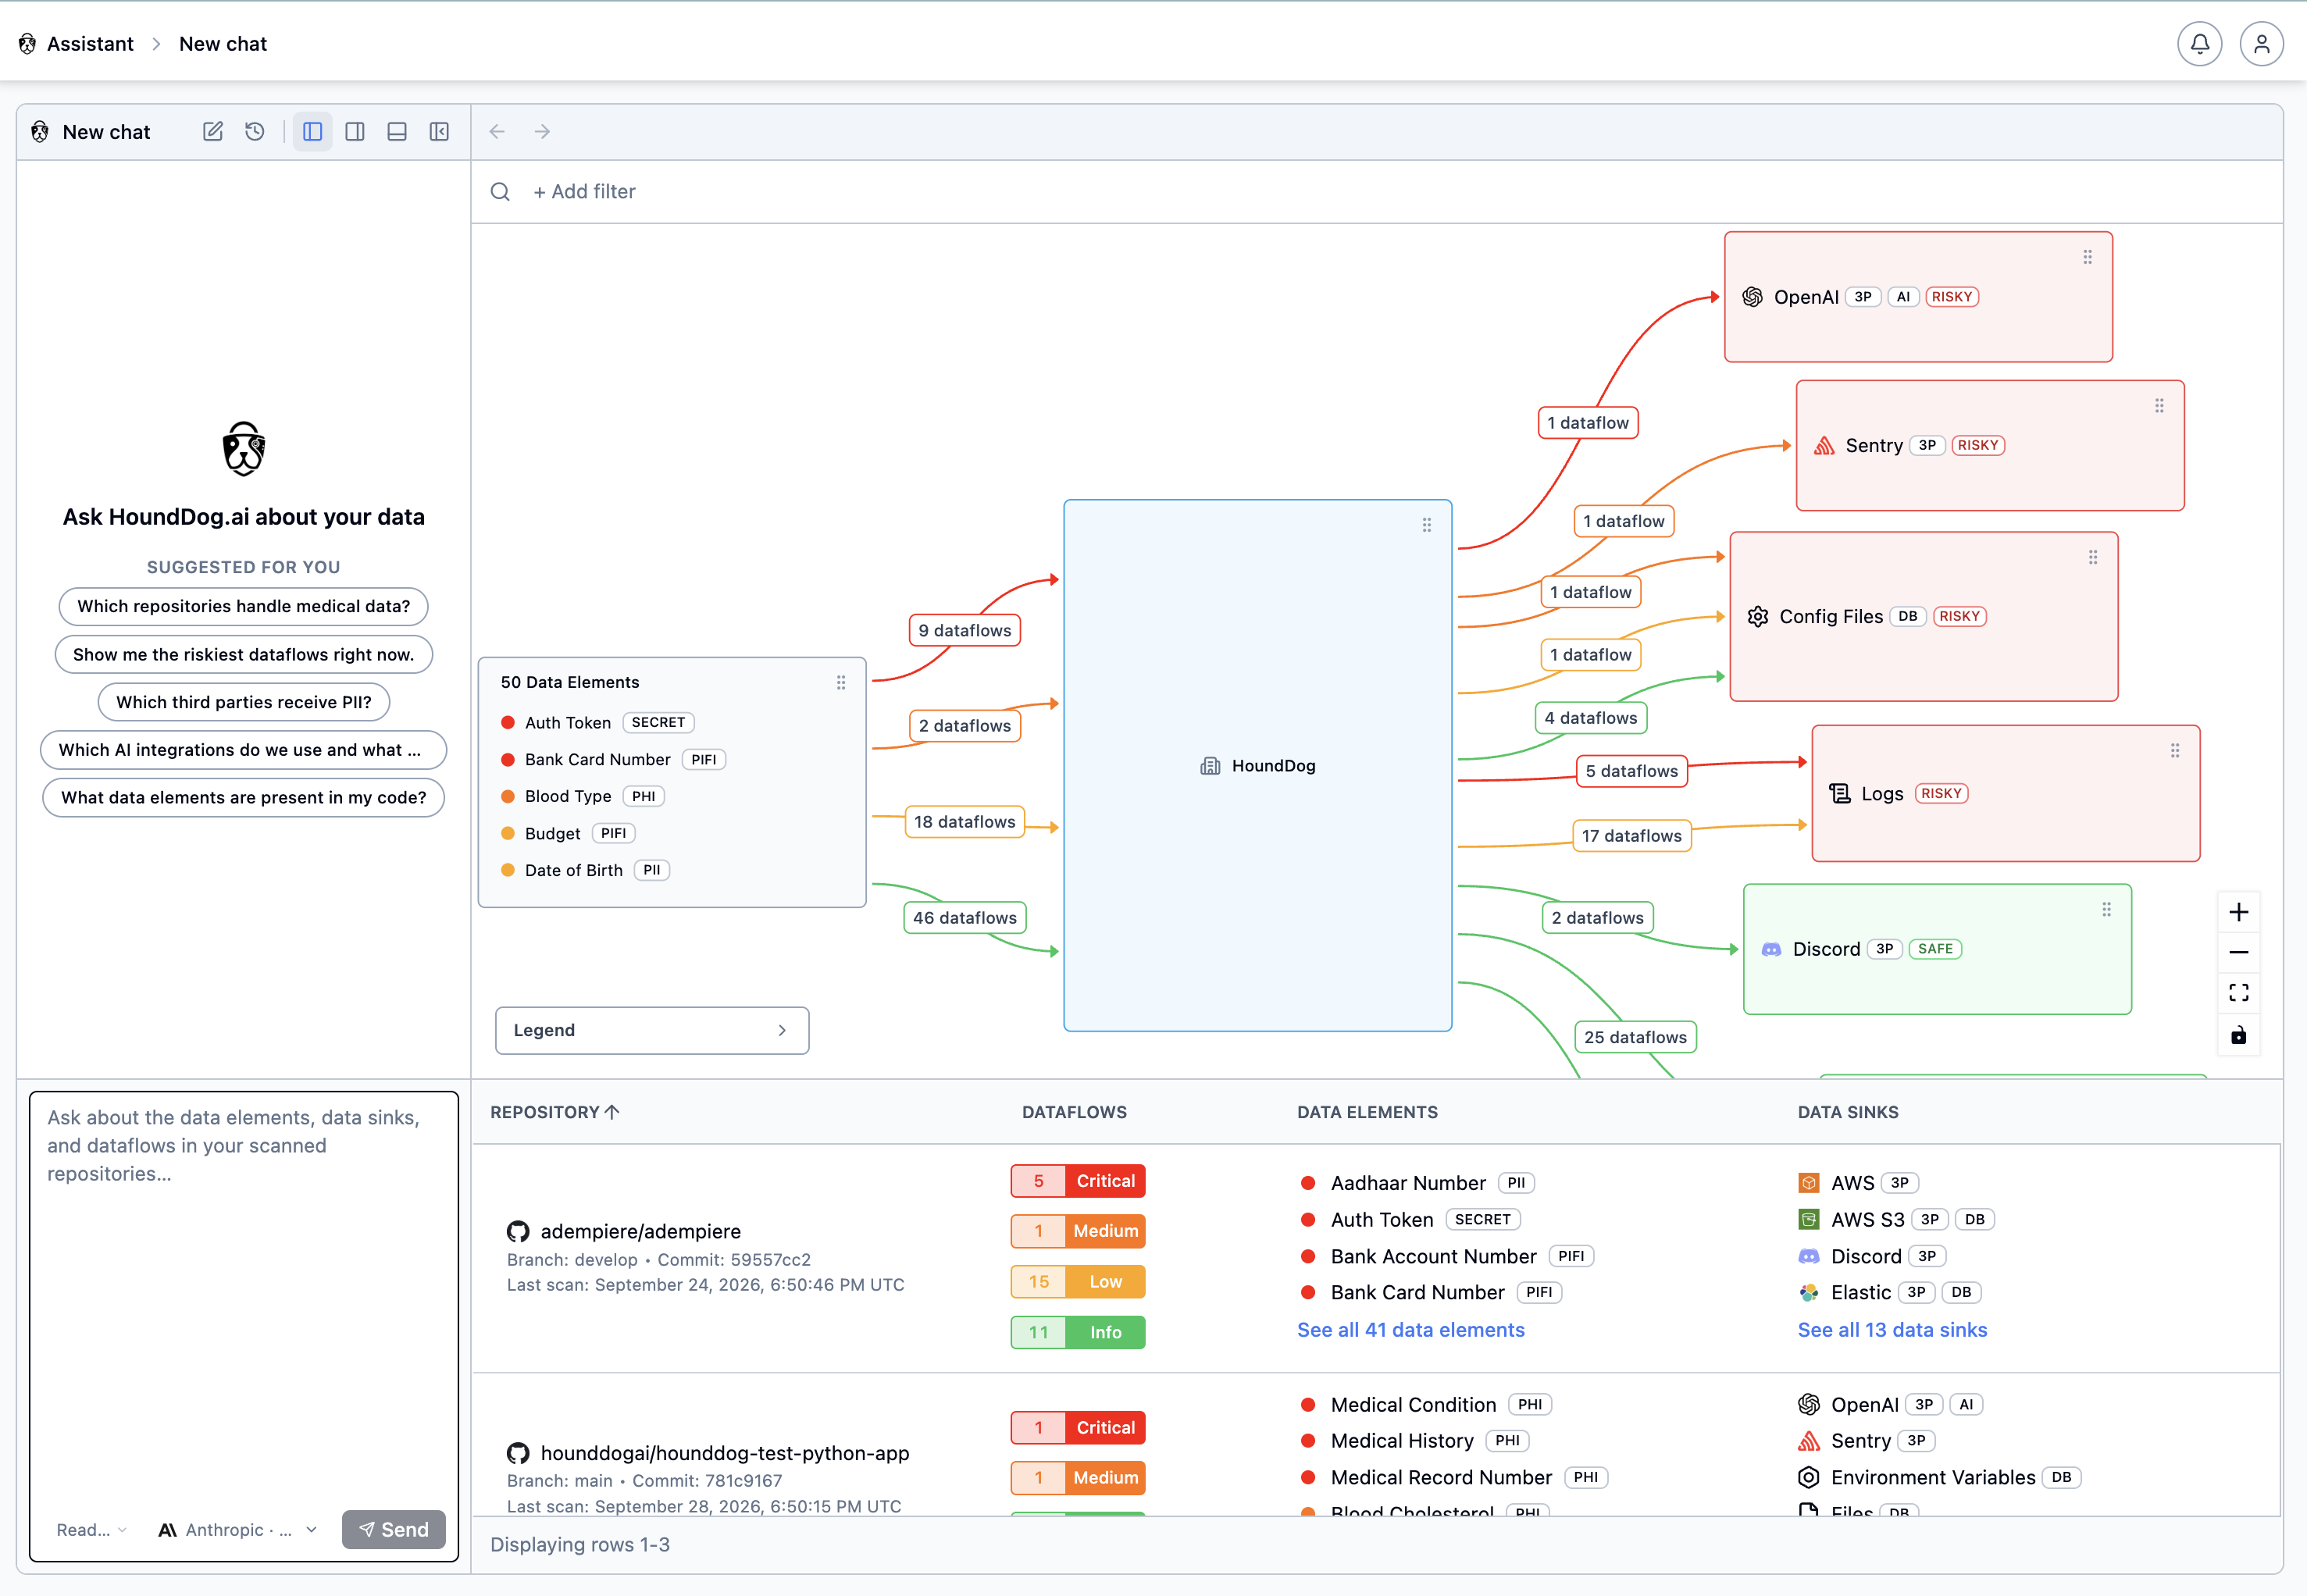Go back with the left arrow

497,132
